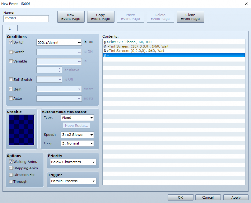Enable the Self Switch condition checkbox
This screenshot has width=251, height=203.
tap(11, 80)
